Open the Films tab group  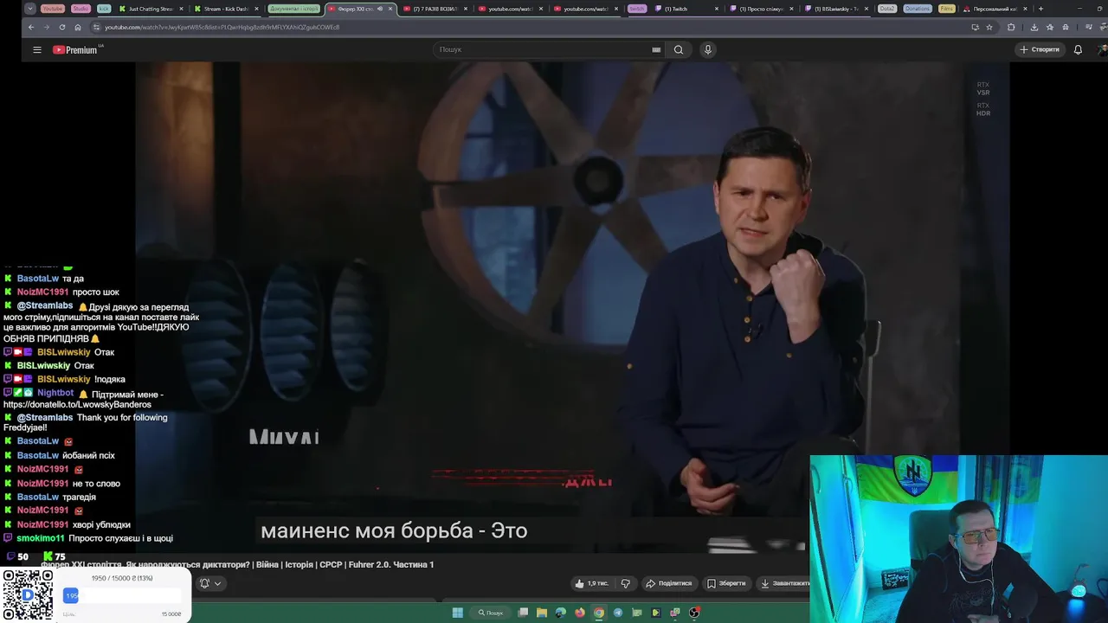(x=947, y=9)
